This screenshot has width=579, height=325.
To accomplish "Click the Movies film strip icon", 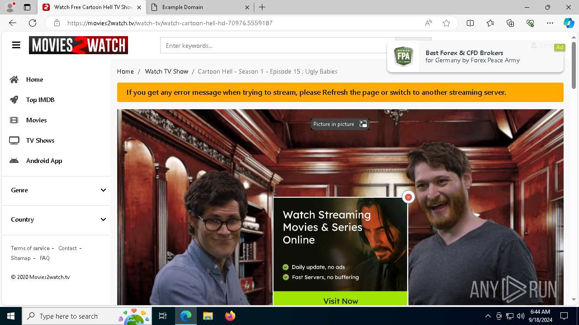I will pos(14,120).
